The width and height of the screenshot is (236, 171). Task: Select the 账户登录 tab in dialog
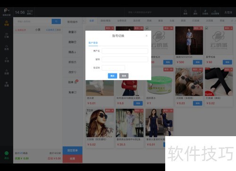tap(93, 43)
